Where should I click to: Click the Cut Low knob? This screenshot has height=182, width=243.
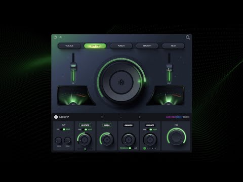click(x=58, y=141)
